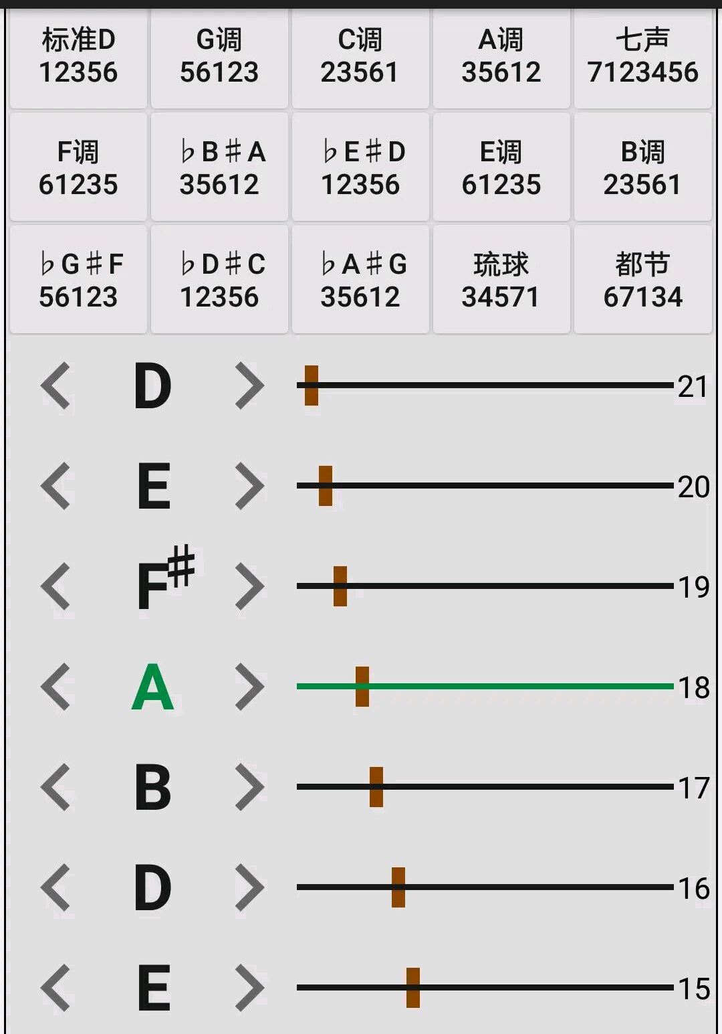Viewport: 722px width, 1034px height.
Task: Pick the ♭B♯A 35612 tuning
Action: point(219,167)
